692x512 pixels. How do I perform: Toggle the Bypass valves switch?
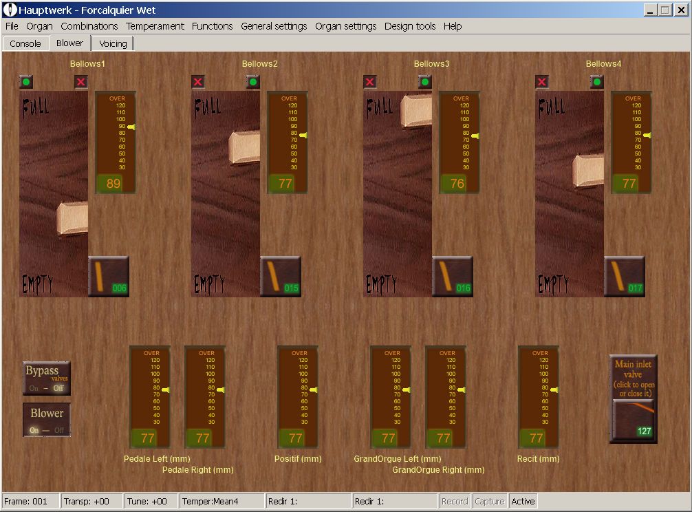(x=47, y=378)
